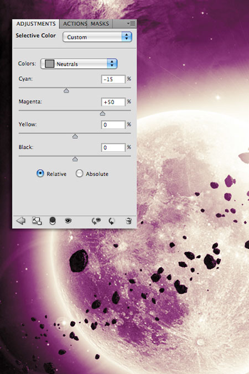Open the Adjustments panel flyout menu
The height and width of the screenshot is (374, 249).
click(131, 23)
